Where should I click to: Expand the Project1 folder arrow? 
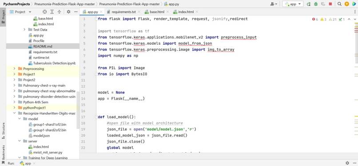pos(15,74)
